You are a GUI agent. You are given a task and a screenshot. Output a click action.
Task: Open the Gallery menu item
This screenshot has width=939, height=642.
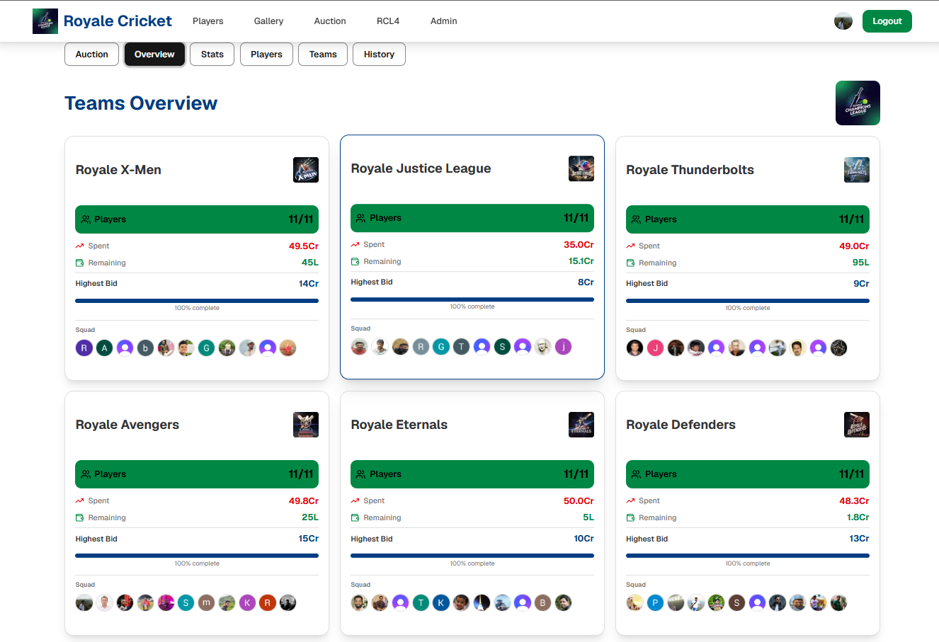(268, 21)
